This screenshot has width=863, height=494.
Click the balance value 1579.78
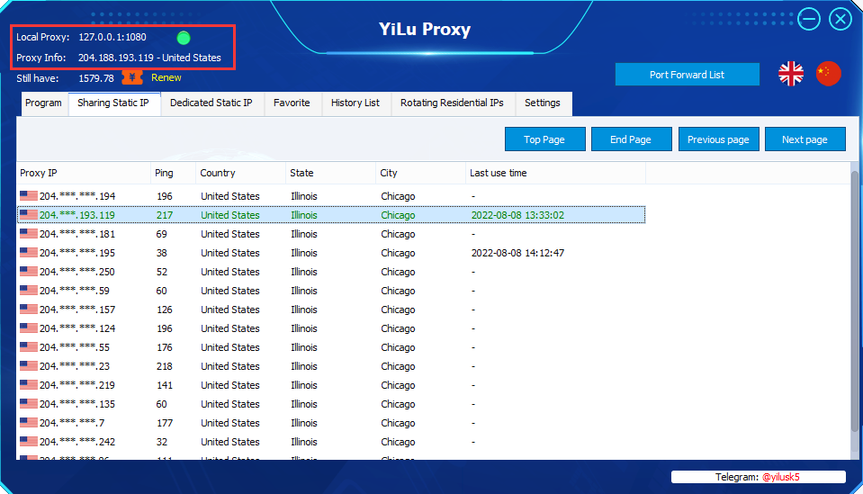(x=96, y=78)
